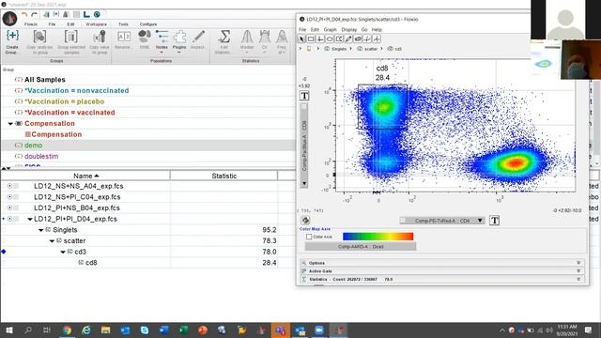
Task: Select the cd8 population row
Action: point(91,263)
